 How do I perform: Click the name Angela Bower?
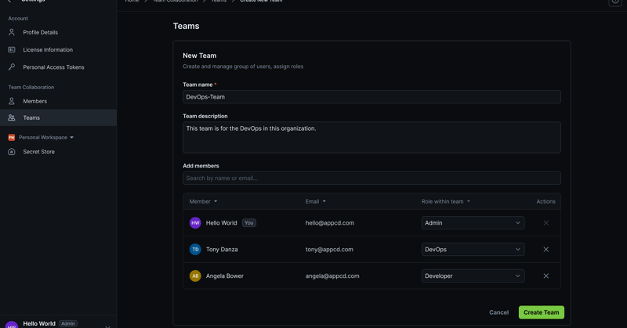tap(225, 276)
